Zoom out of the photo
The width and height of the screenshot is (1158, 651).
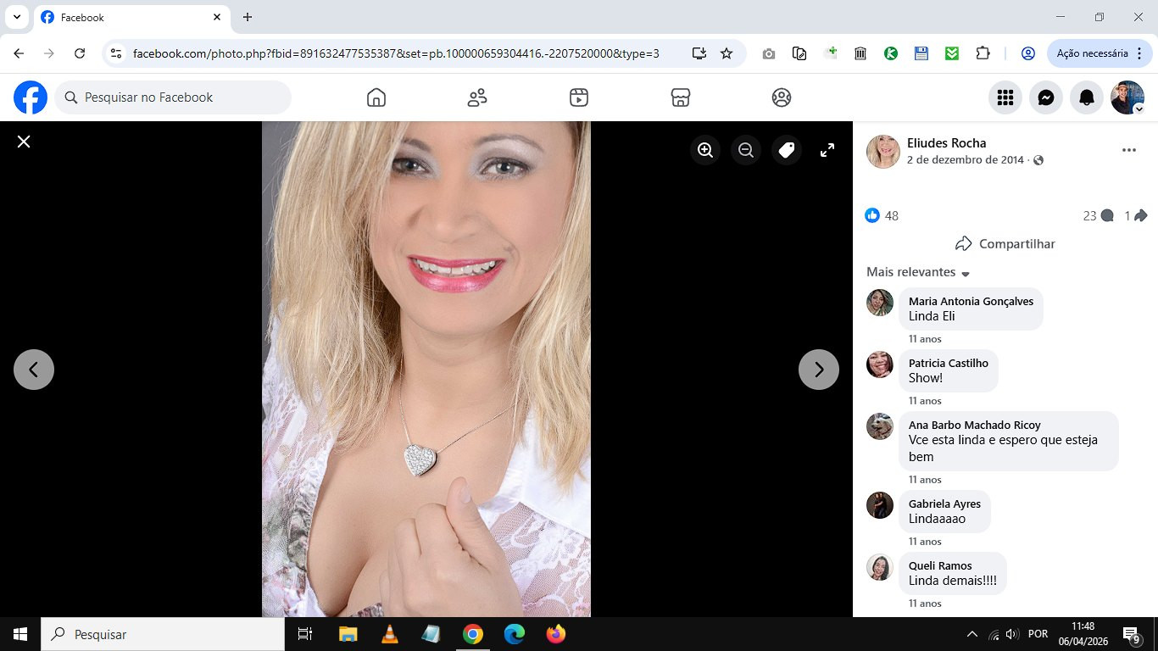click(x=746, y=150)
